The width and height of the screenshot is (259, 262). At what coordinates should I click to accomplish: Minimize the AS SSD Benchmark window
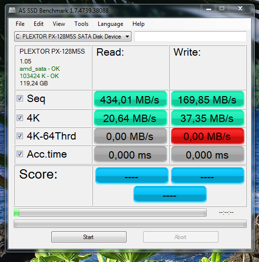(209, 8)
